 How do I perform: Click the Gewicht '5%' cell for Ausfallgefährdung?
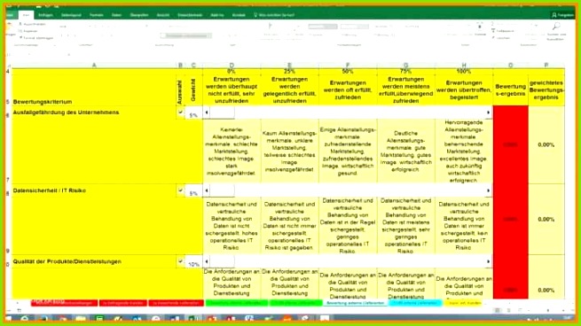(193, 113)
